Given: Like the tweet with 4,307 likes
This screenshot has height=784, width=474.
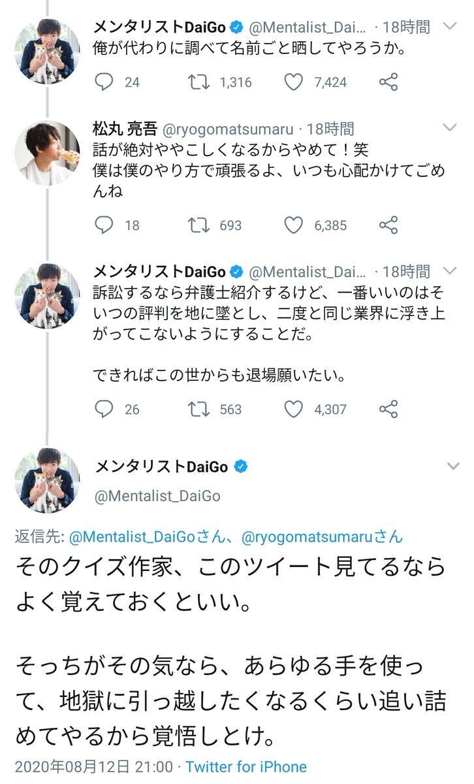Looking at the screenshot, I should [294, 409].
